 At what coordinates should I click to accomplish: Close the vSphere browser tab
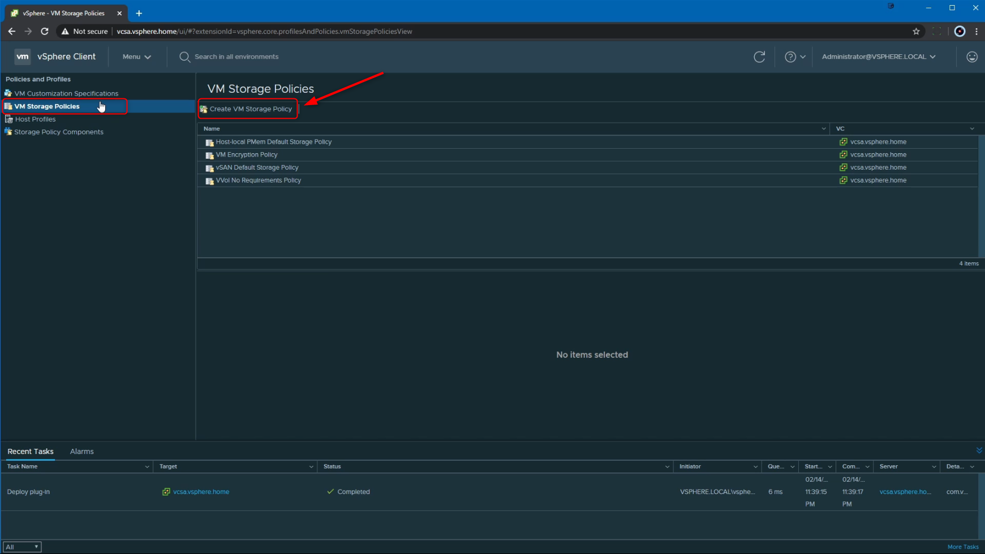coord(119,13)
